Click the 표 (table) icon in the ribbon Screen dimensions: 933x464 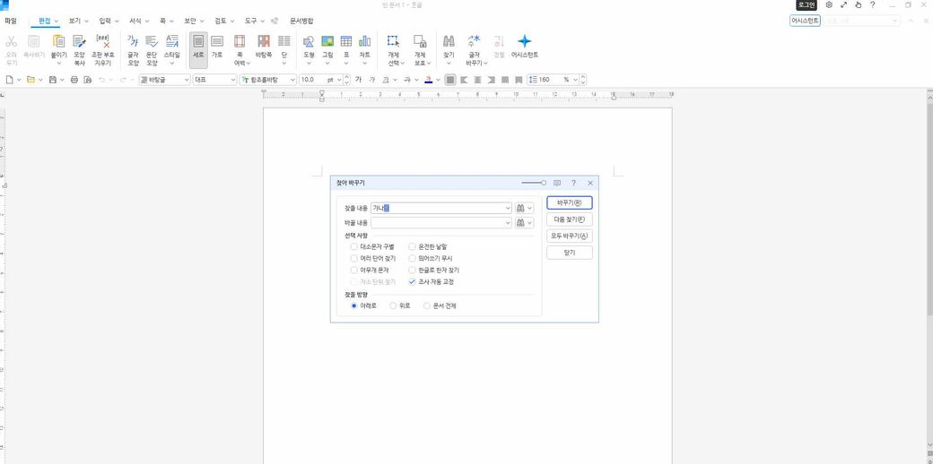[345, 41]
